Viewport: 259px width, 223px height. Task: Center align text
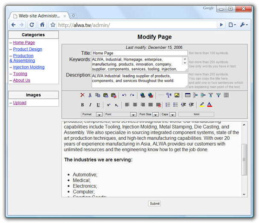(135, 105)
